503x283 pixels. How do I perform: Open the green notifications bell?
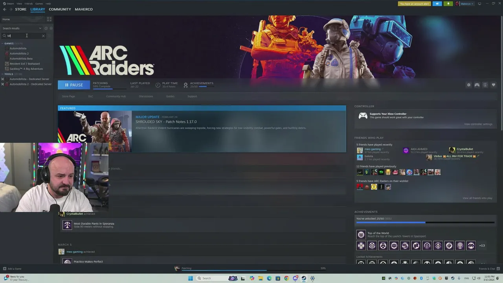(448, 4)
